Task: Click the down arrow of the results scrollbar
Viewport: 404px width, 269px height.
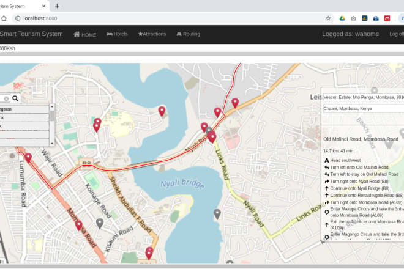Action: coord(52,144)
